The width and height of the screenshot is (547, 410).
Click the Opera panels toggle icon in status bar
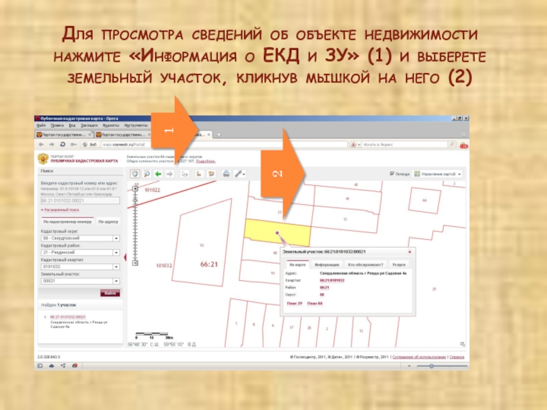point(40,366)
